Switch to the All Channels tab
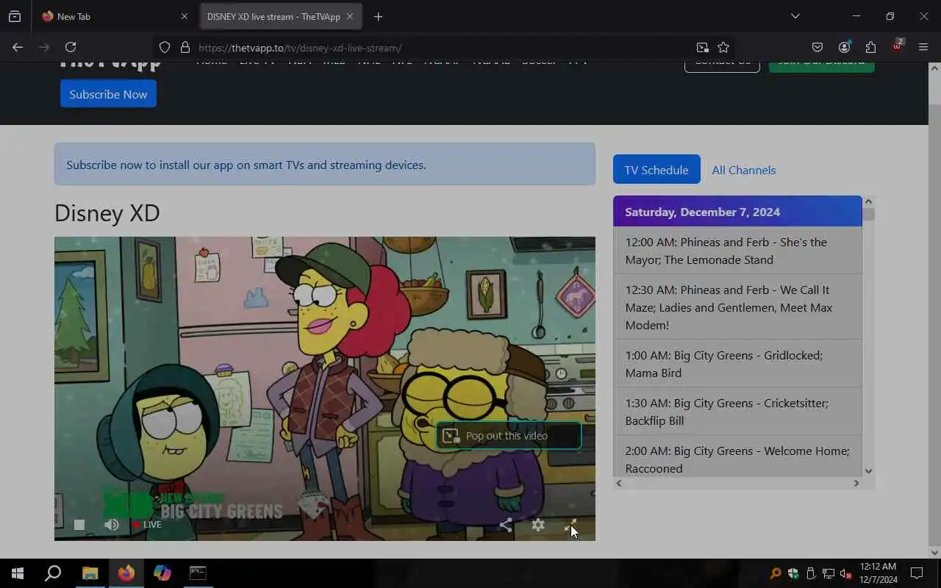The height and width of the screenshot is (588, 941). click(743, 170)
